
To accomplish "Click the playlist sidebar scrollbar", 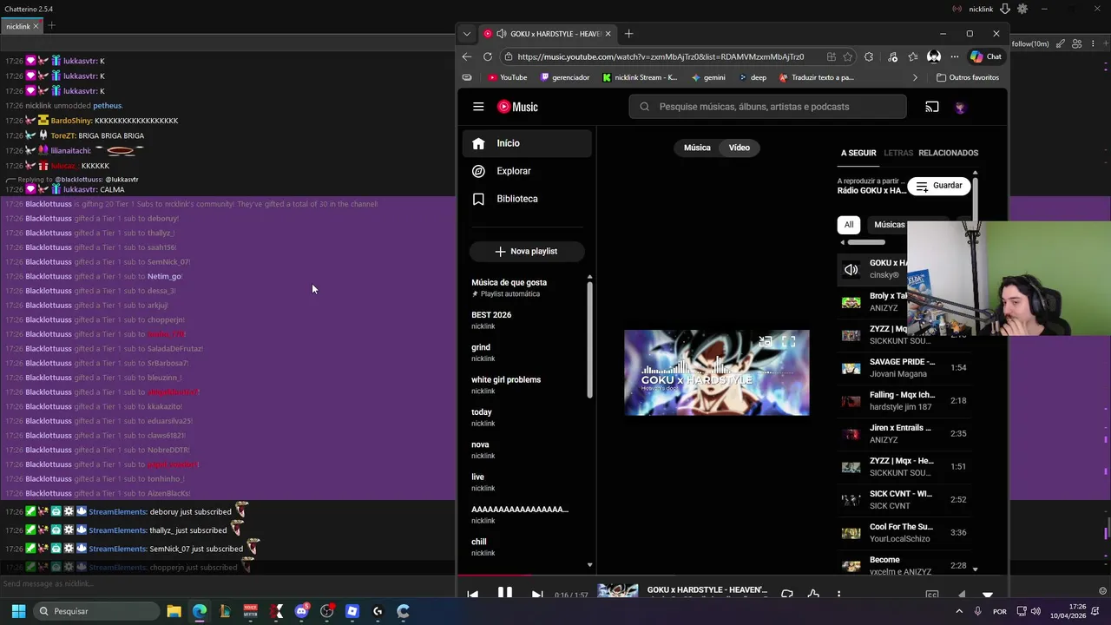I will [x=589, y=339].
